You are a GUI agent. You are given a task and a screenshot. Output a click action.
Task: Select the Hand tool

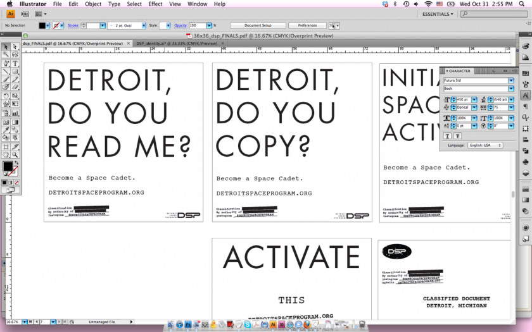pyautogui.click(x=6, y=154)
